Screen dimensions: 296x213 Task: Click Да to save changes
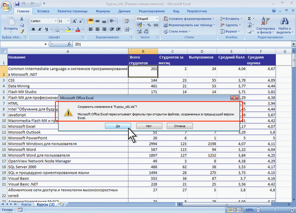tap(118, 126)
